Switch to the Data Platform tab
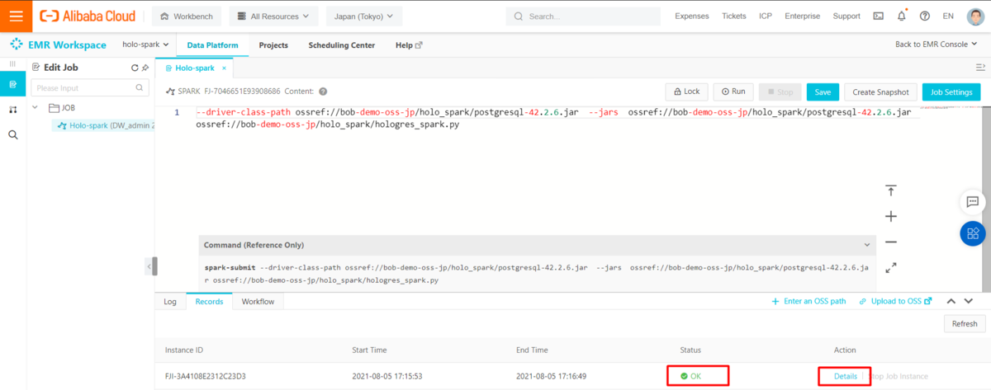The image size is (991, 390). pos(212,45)
